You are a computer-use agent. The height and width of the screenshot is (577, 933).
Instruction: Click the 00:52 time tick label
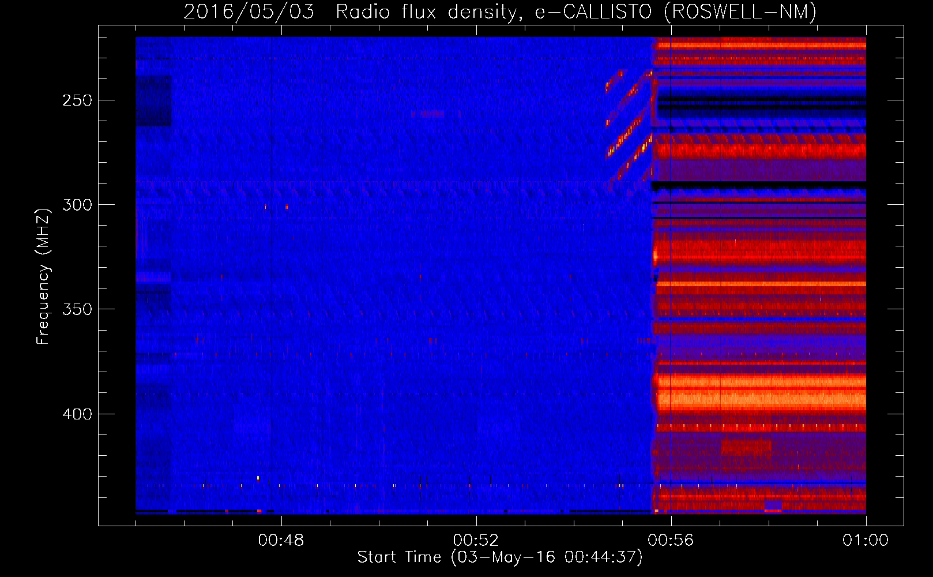(x=476, y=541)
